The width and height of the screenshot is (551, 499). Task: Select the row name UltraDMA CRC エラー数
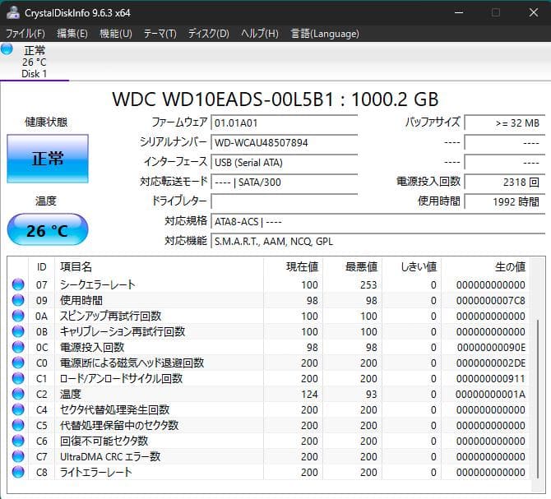pos(110,456)
